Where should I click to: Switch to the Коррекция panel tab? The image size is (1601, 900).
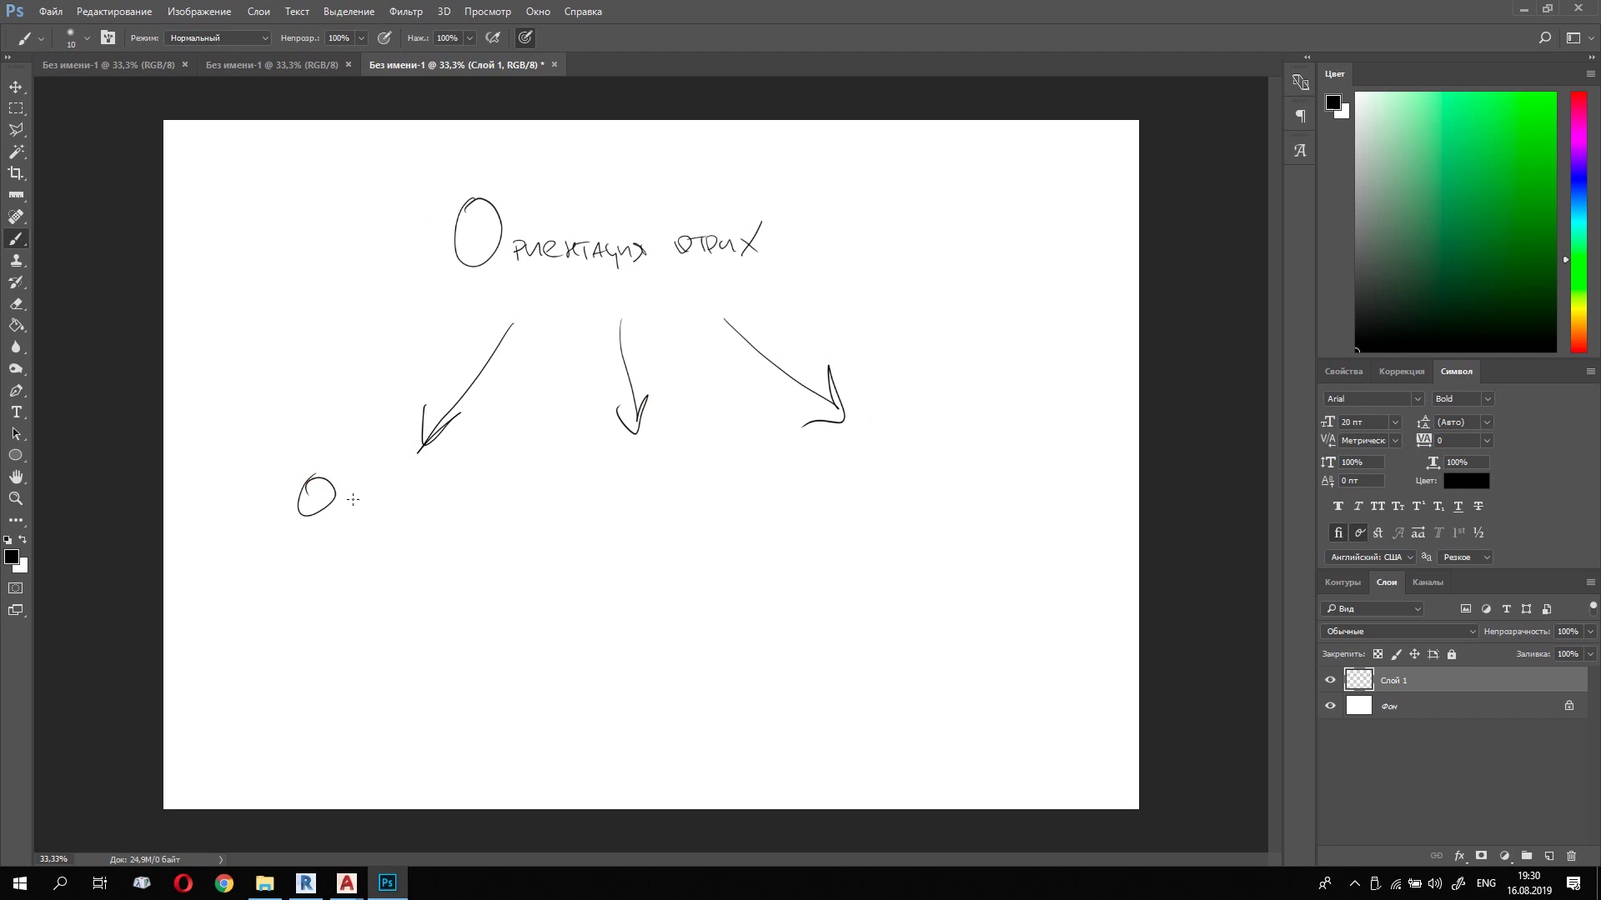point(1401,372)
